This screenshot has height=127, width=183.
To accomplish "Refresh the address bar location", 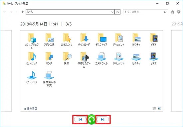I will tap(118, 12).
